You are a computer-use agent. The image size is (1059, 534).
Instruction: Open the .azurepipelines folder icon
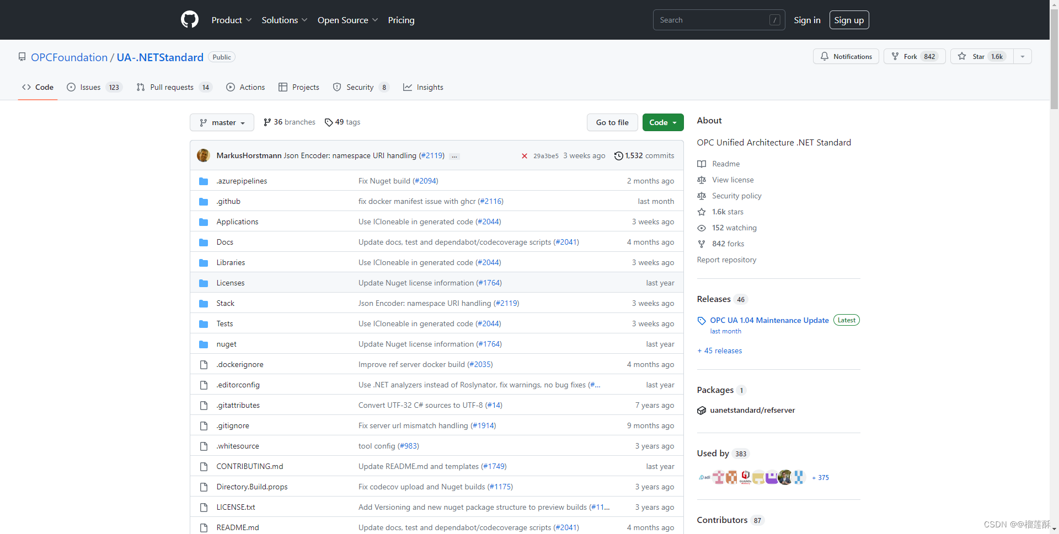[204, 181]
